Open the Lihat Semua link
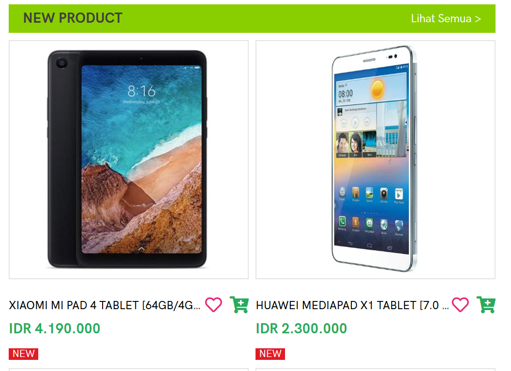Screen dimensions: 511x371 tap(446, 18)
